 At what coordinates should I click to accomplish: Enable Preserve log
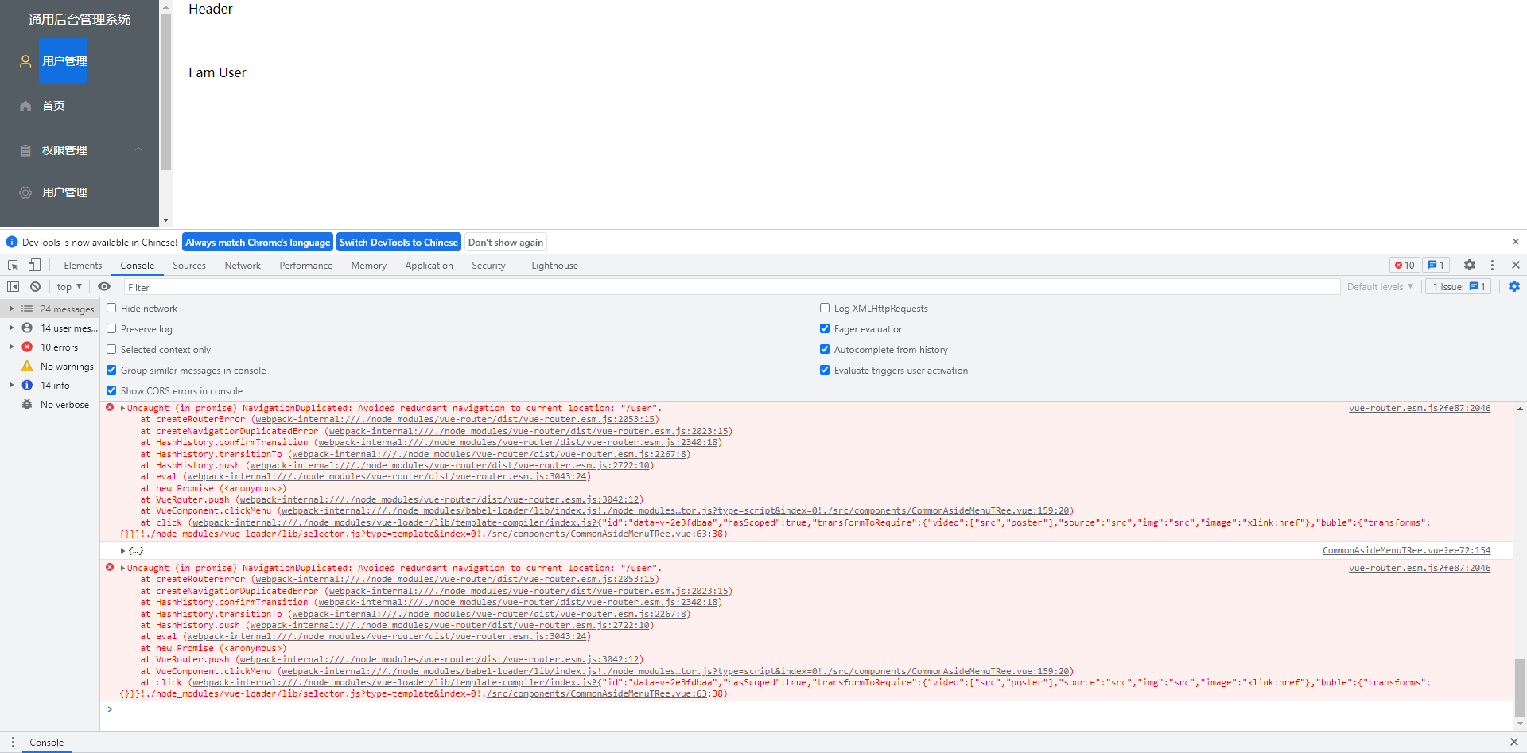[x=111, y=328]
